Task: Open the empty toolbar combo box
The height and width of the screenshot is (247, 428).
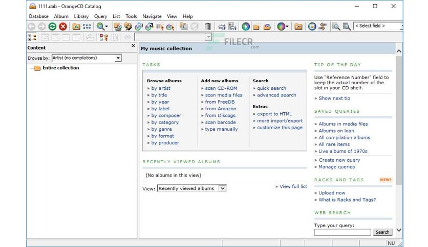Action: pos(173,37)
